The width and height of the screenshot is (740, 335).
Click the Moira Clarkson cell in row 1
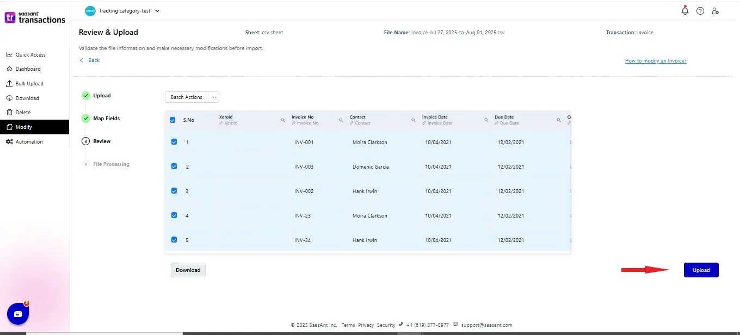(370, 142)
